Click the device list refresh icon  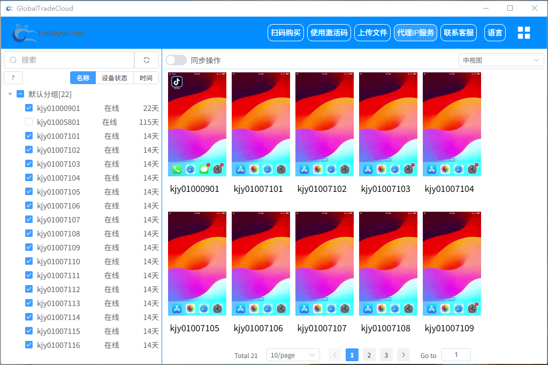[x=146, y=60]
